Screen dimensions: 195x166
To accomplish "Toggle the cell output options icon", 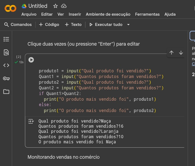I will (31, 121).
